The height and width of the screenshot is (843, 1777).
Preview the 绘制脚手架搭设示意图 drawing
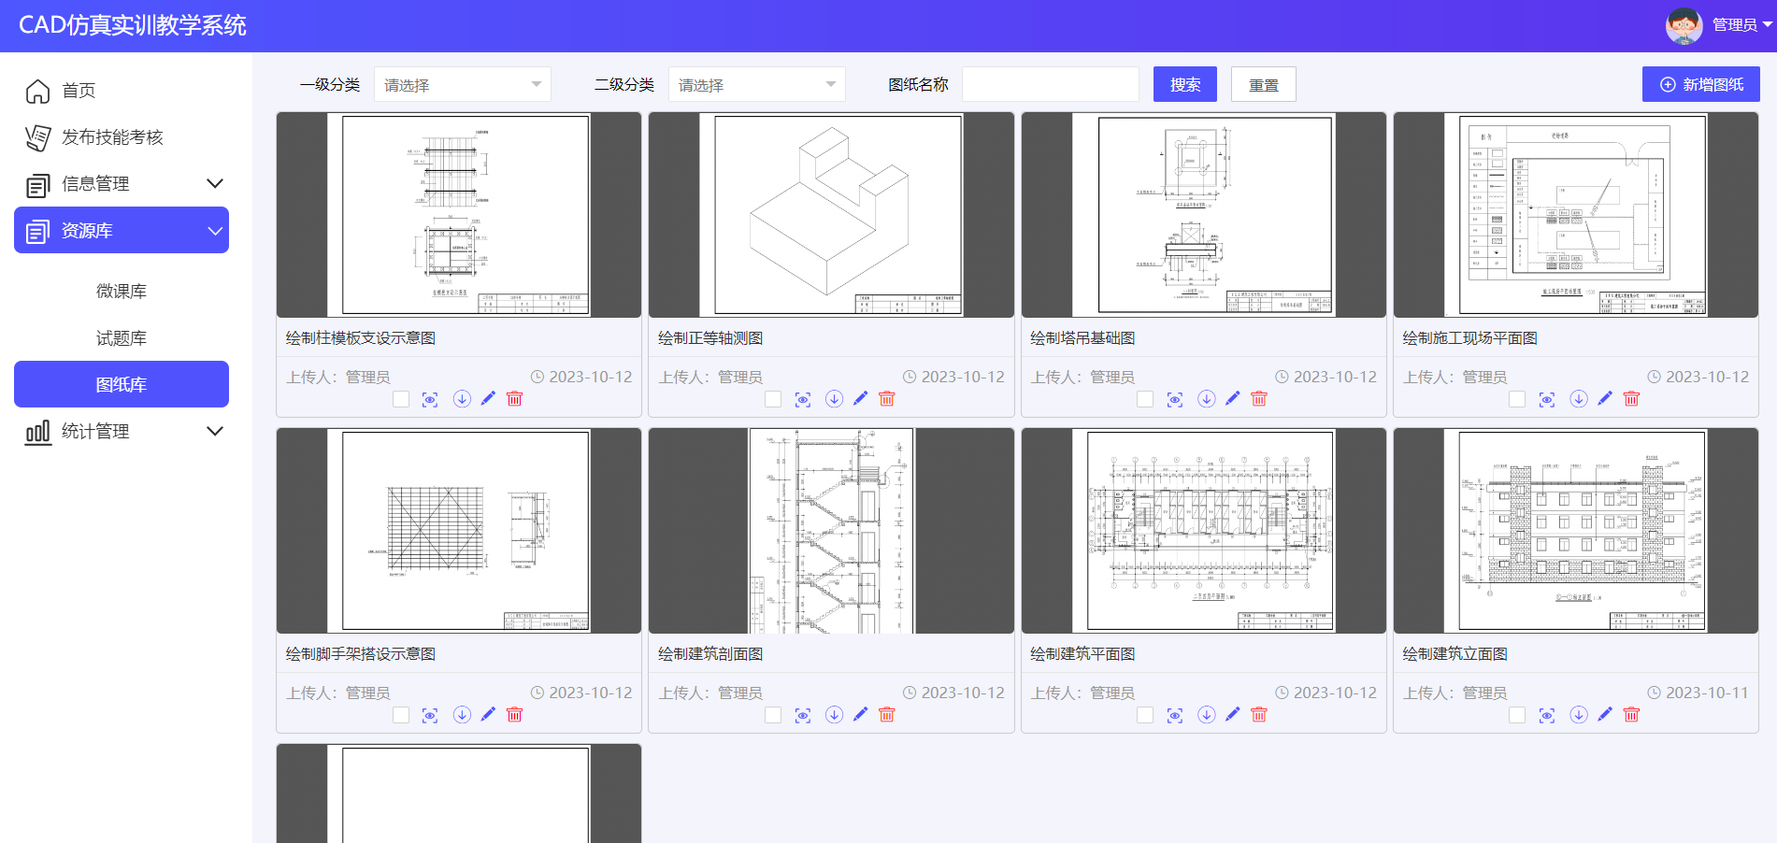pos(430,715)
